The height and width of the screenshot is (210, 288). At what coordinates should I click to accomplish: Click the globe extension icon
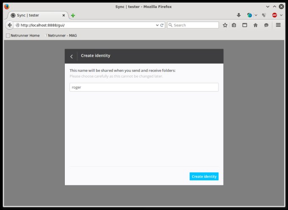[249, 15]
